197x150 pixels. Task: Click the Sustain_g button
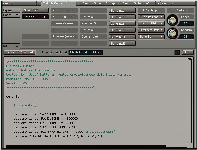(122, 24)
